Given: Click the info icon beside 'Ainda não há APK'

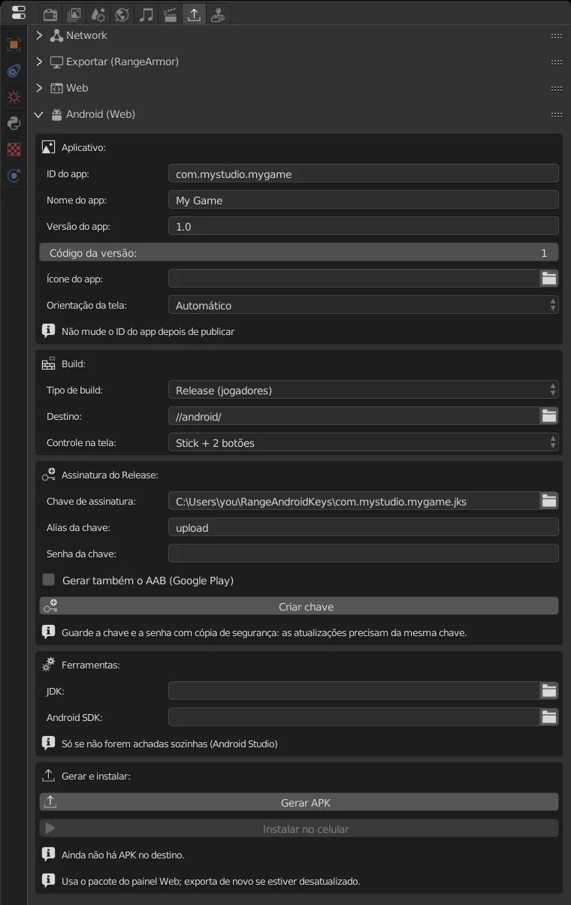Looking at the screenshot, I should click(48, 854).
